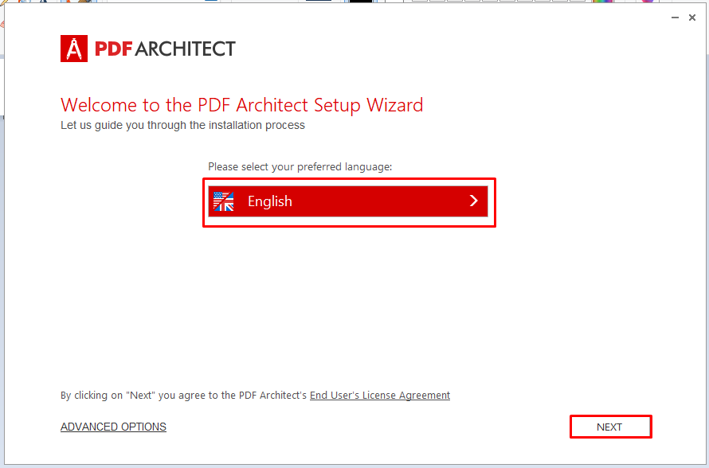Click the 'By clicking on Next you agree' text
This screenshot has width=709, height=468.
pos(183,396)
